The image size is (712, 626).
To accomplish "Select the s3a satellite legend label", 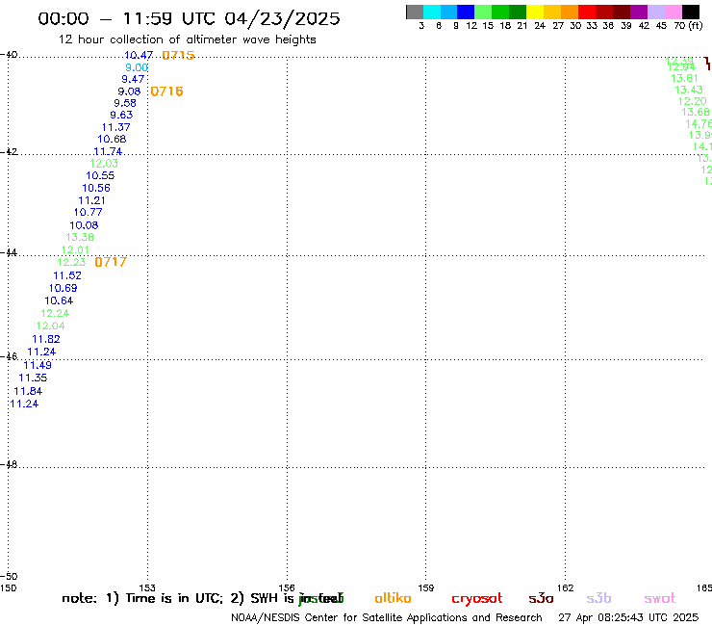I will [x=541, y=598].
